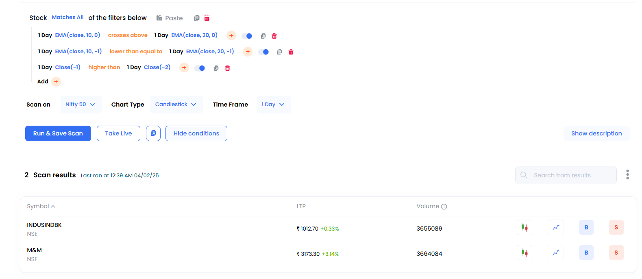Viewport: 642px width, 279px height.
Task: Toggle the lower than equal to filter switch
Action: pyautogui.click(x=263, y=52)
